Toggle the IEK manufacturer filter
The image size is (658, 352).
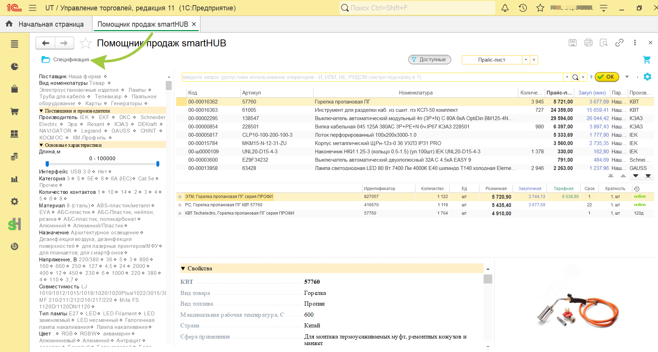pyautogui.click(x=84, y=117)
